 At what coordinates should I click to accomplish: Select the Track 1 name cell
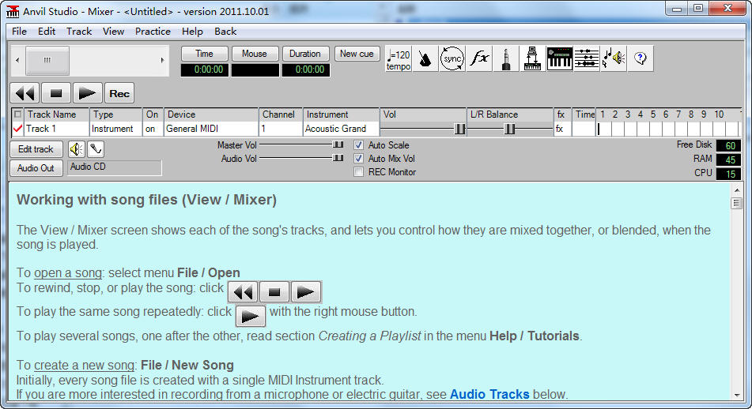pos(57,129)
